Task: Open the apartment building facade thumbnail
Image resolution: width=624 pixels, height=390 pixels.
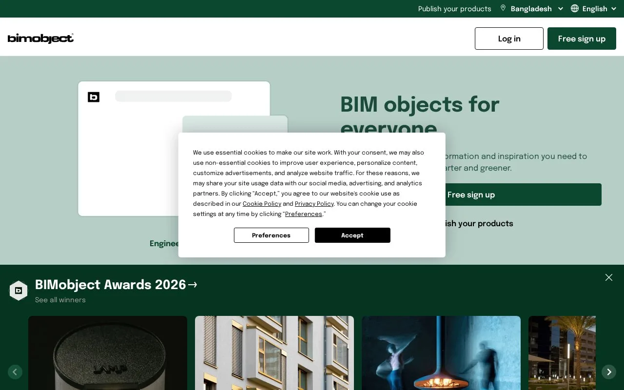Action: click(x=274, y=353)
